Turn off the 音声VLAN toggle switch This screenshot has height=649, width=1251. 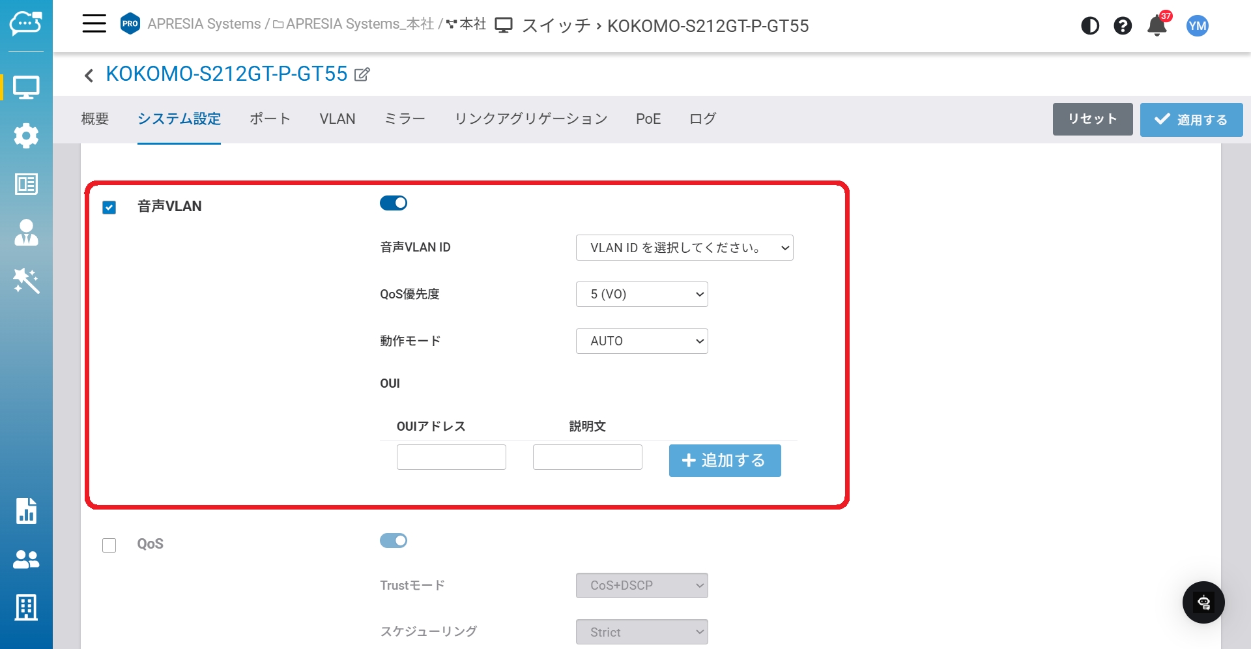pos(394,203)
